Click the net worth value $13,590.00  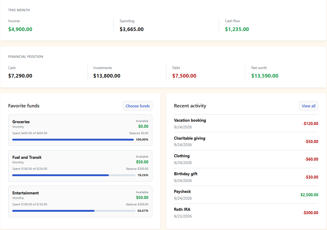point(265,76)
